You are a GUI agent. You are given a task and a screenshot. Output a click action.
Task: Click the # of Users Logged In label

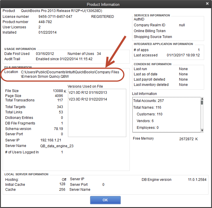click(22, 152)
